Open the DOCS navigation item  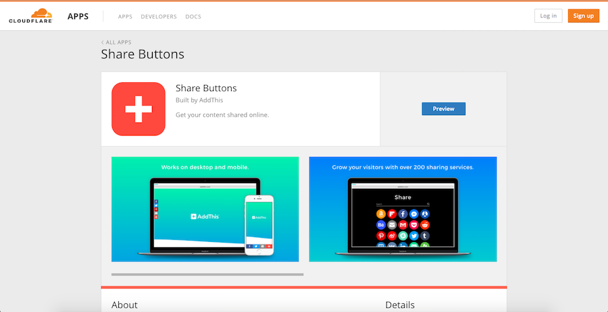click(193, 17)
